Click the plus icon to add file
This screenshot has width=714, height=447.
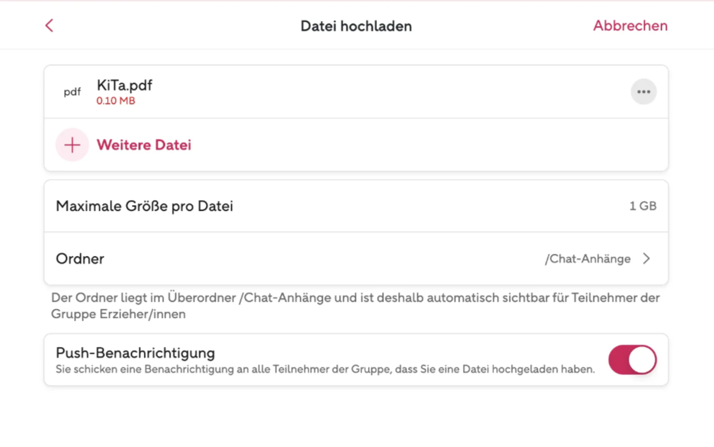click(x=72, y=145)
